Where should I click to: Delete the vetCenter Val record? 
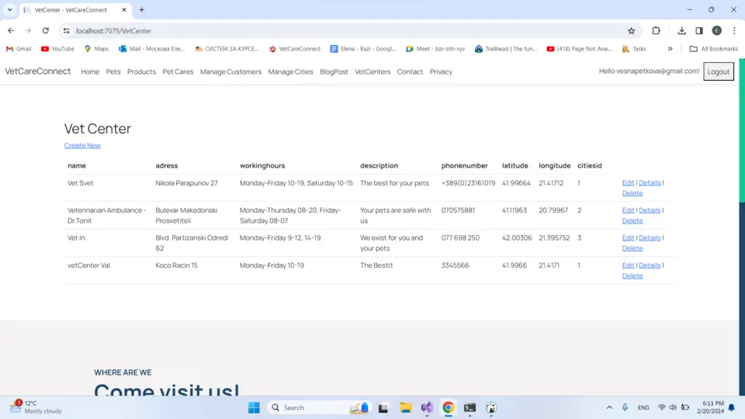click(632, 275)
